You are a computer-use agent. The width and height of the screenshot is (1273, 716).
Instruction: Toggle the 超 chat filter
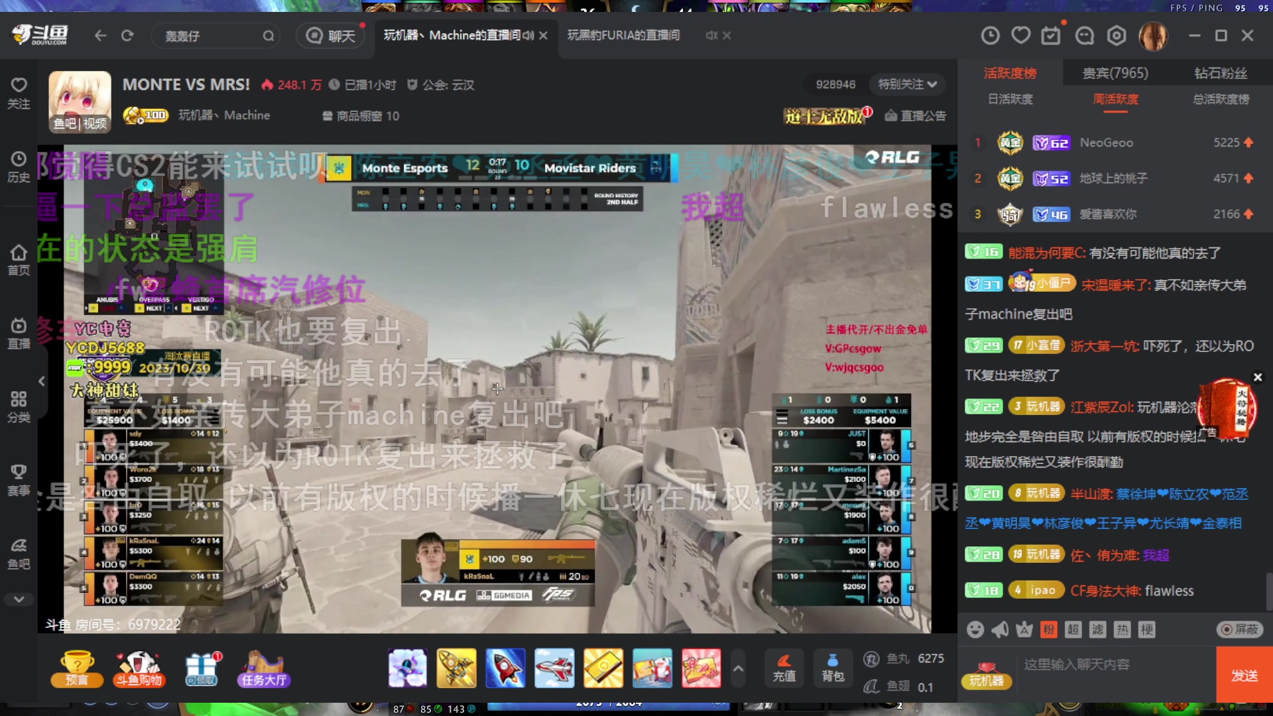pyautogui.click(x=1073, y=629)
